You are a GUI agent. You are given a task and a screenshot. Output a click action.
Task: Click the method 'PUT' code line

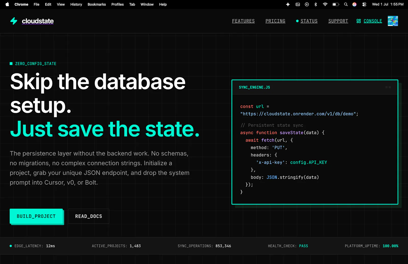coord(269,148)
